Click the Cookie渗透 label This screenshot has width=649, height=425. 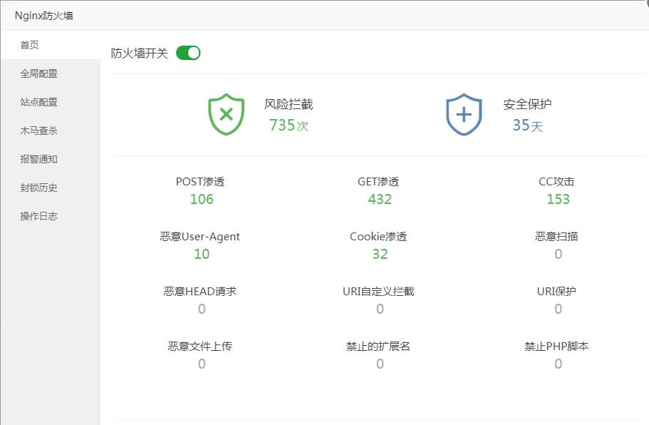[378, 236]
